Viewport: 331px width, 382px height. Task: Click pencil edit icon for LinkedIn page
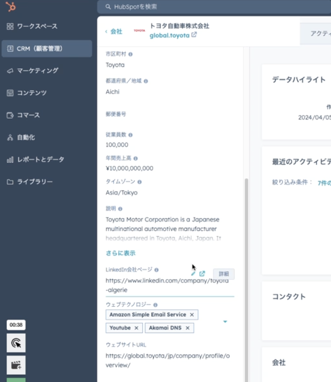tap(193, 274)
